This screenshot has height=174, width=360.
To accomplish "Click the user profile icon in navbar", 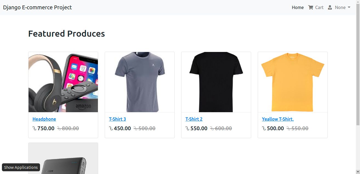I will pos(330,7).
